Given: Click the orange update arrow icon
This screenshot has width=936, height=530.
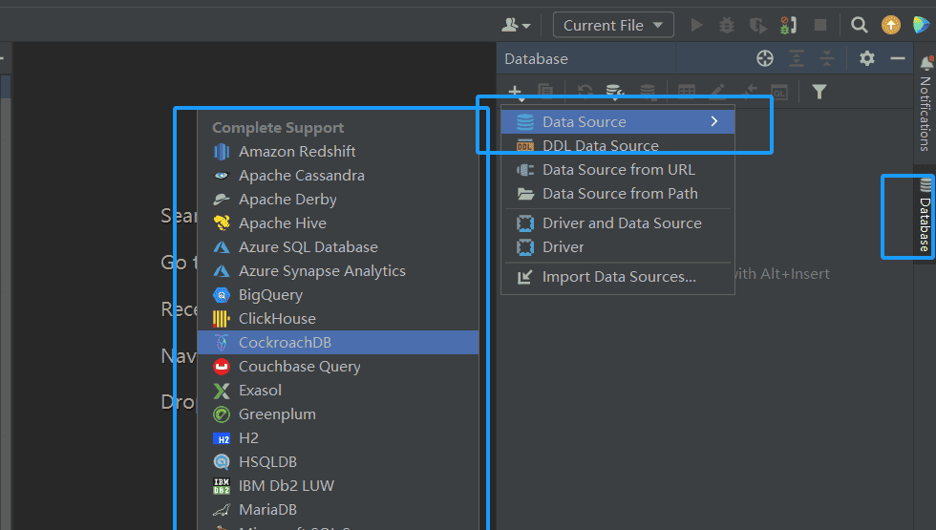Looking at the screenshot, I should coord(890,25).
